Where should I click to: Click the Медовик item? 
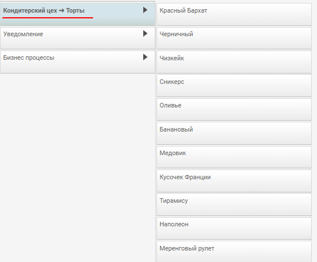[x=234, y=157]
